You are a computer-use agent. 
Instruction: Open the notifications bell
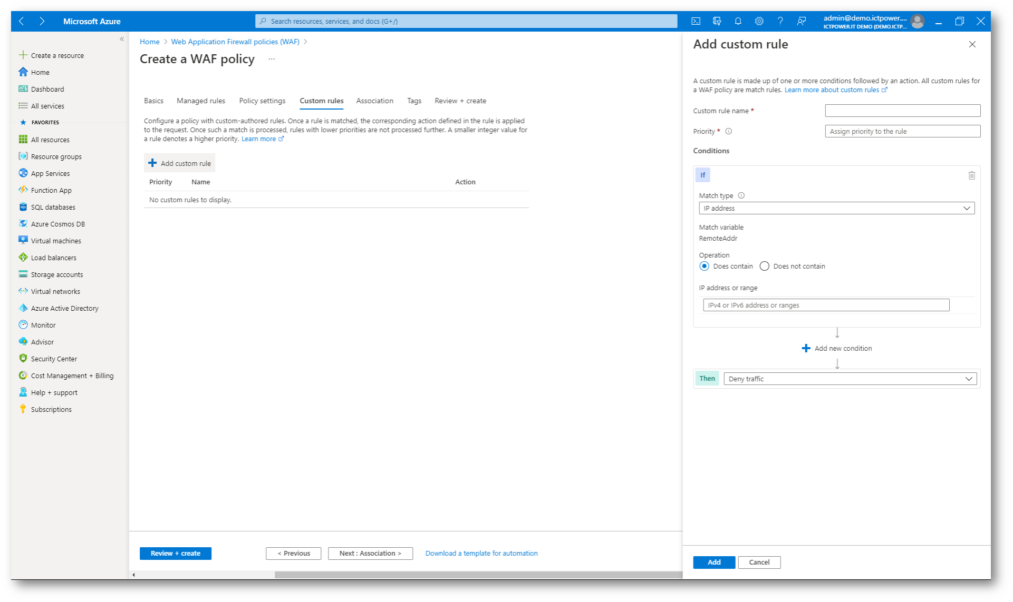tap(738, 21)
